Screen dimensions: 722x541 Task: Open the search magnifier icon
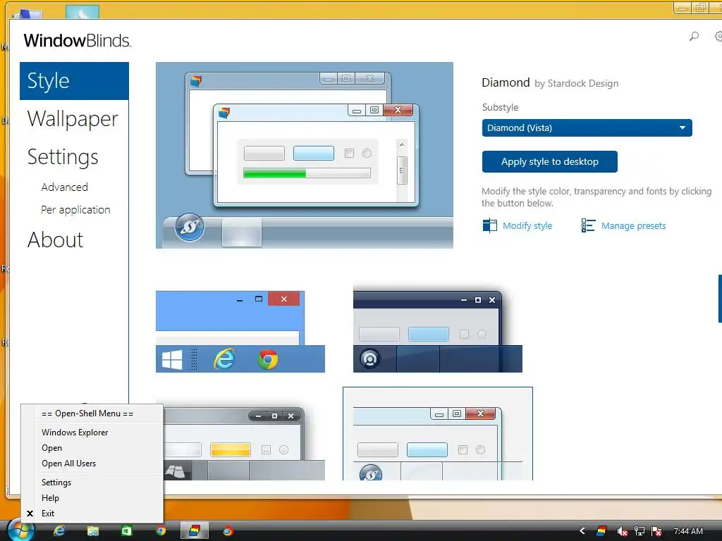coord(694,37)
